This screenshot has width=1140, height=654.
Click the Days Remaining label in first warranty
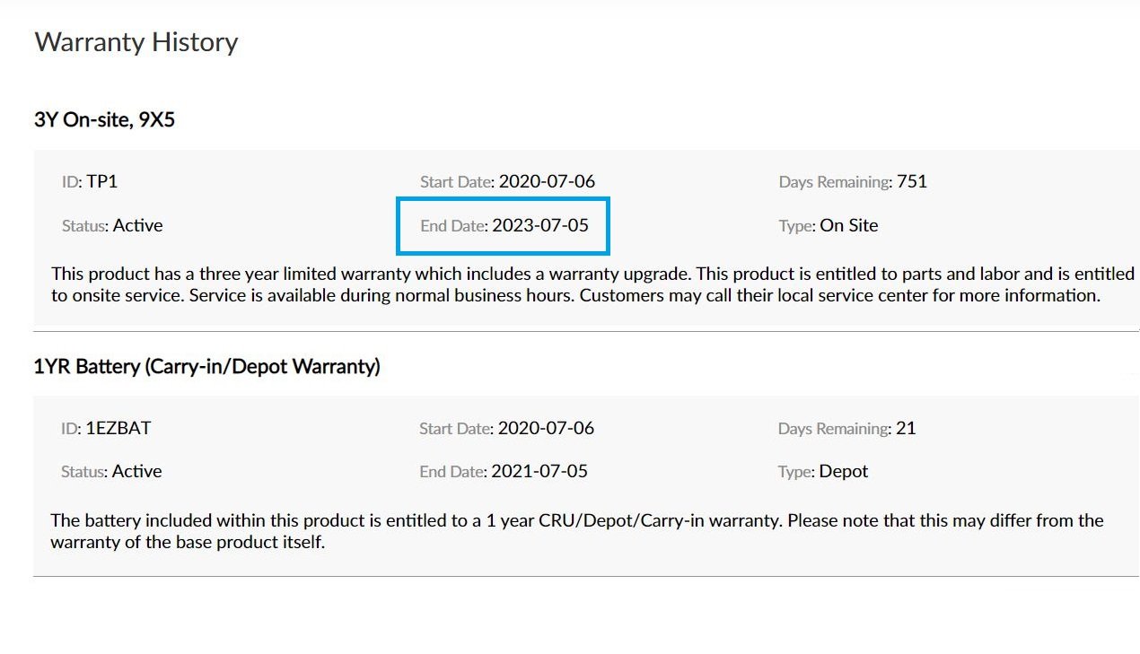pos(836,182)
